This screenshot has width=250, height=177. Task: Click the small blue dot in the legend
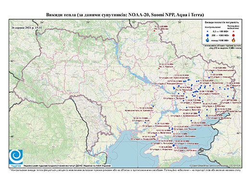pyautogui.click(x=208, y=31)
